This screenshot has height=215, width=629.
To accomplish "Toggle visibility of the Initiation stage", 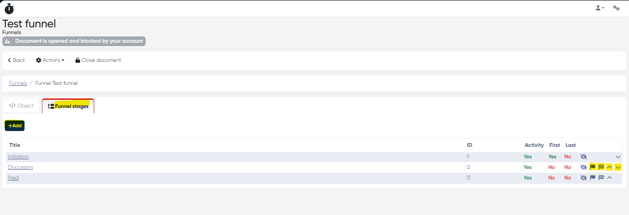I will [584, 157].
